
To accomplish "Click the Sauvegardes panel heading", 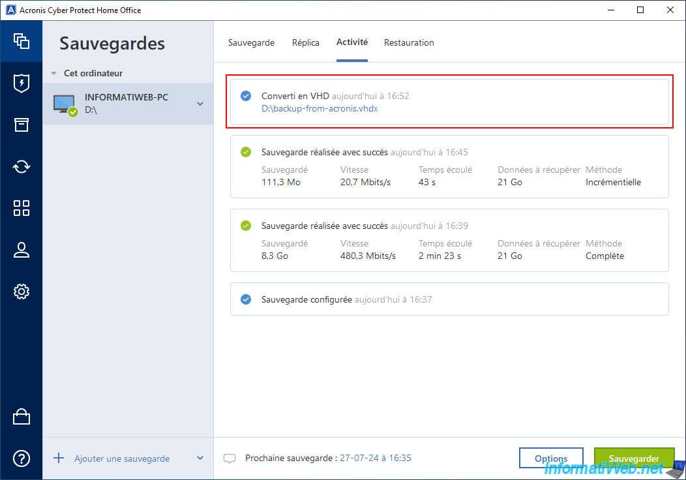I will (x=112, y=44).
